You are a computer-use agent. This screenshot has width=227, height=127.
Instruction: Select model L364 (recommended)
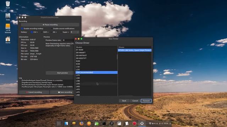[96, 72]
